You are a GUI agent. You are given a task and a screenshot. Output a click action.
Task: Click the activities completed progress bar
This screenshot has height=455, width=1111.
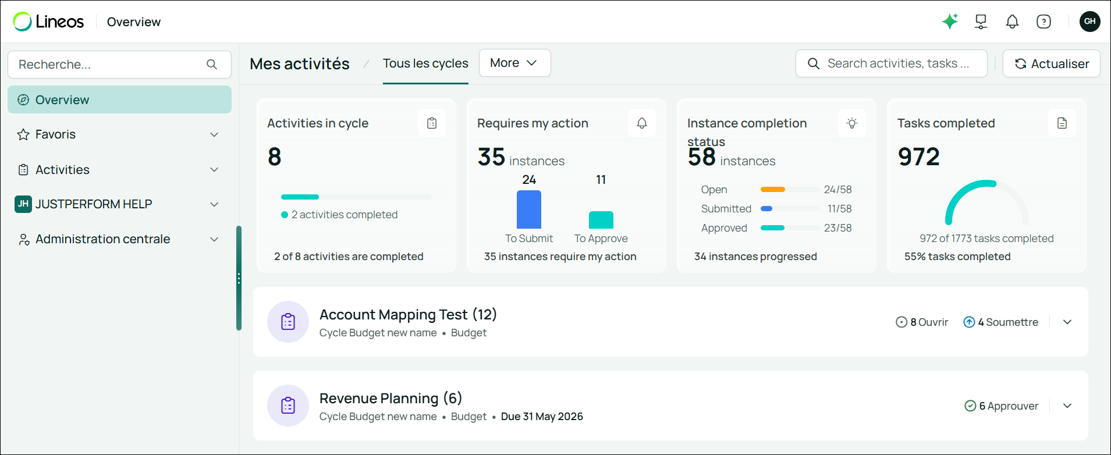coord(356,197)
